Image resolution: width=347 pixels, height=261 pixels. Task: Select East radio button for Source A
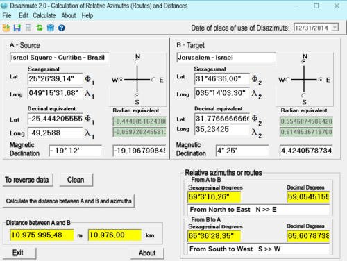pos(153,80)
